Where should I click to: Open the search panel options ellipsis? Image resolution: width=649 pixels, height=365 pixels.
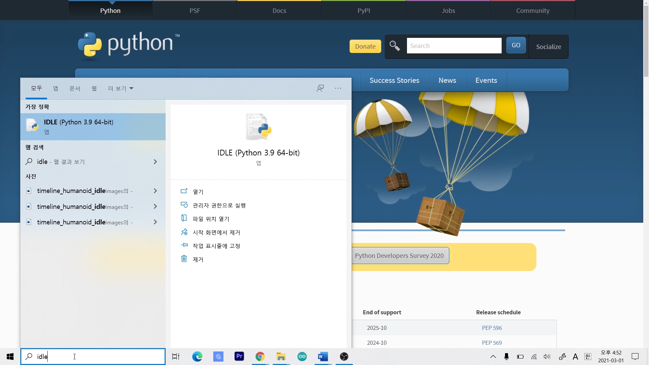(x=338, y=88)
